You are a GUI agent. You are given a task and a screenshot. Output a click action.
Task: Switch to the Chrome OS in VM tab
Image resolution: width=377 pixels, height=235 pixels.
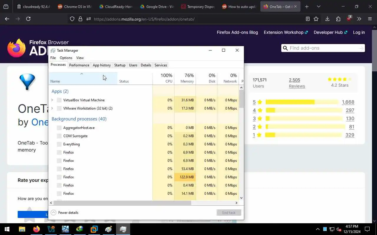point(74,6)
